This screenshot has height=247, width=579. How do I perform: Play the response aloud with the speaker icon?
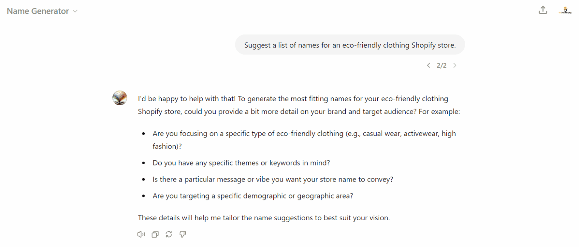coord(141,234)
